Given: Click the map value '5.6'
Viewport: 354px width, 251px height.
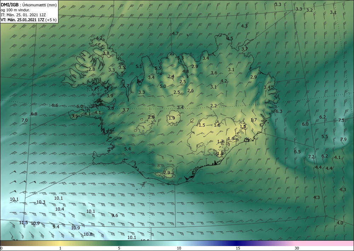Looking at the screenshot, I should 111,108.
